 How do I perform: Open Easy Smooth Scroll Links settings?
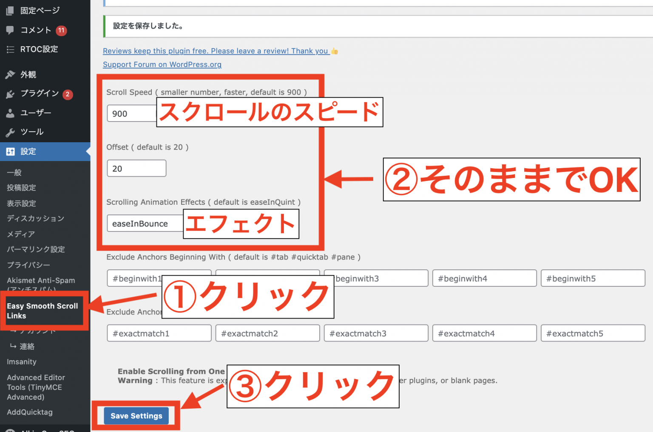click(x=43, y=311)
